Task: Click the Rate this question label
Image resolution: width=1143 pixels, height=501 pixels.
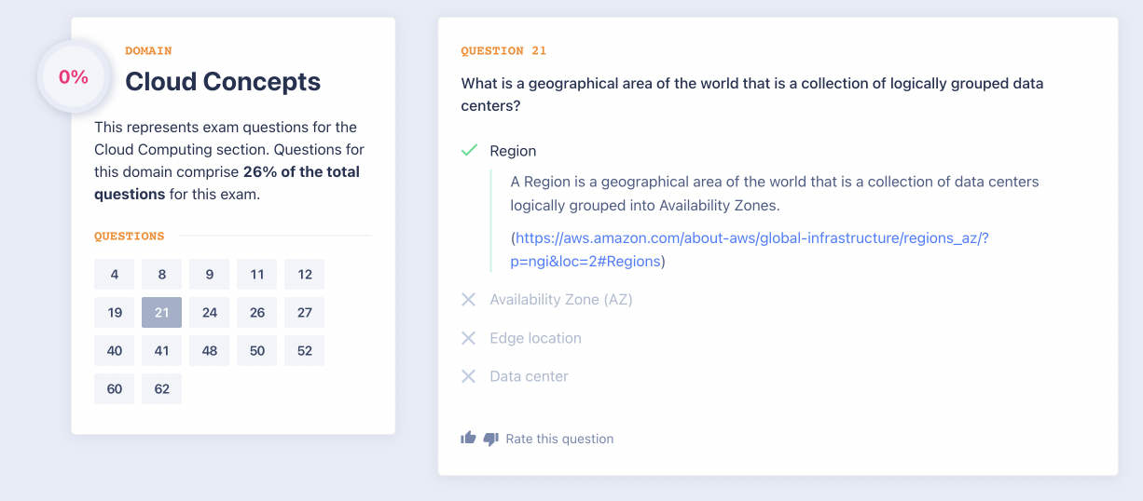Action: point(559,439)
